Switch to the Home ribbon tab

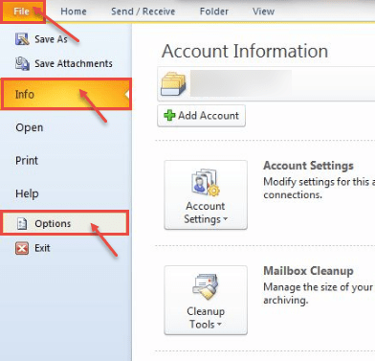74,11
